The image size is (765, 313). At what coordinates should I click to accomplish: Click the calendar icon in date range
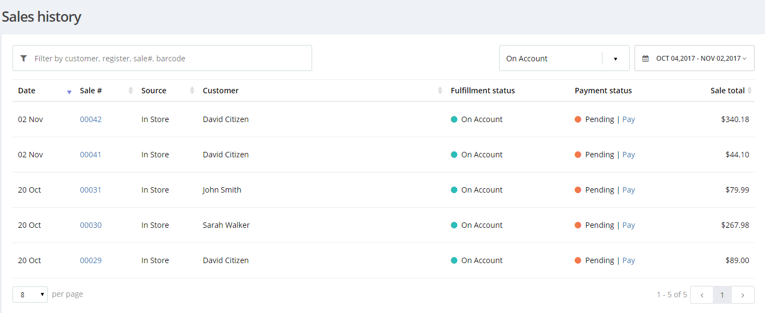click(645, 59)
